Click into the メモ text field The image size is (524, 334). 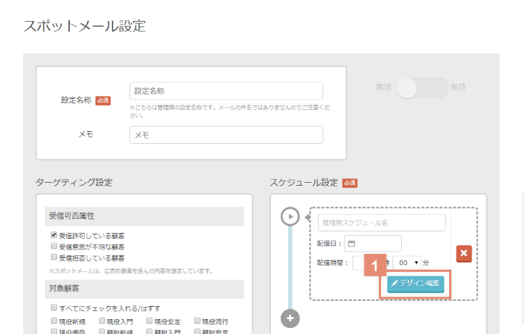(x=225, y=135)
